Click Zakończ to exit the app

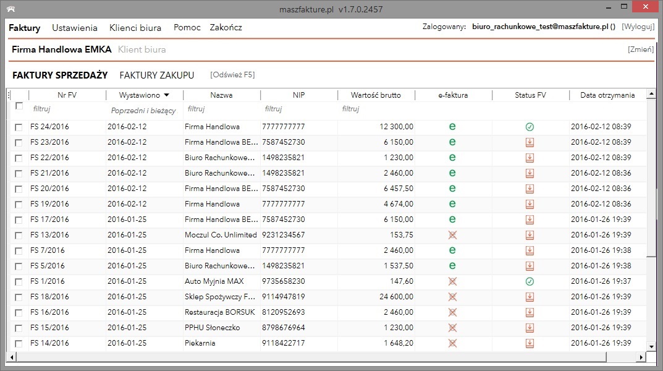click(226, 27)
